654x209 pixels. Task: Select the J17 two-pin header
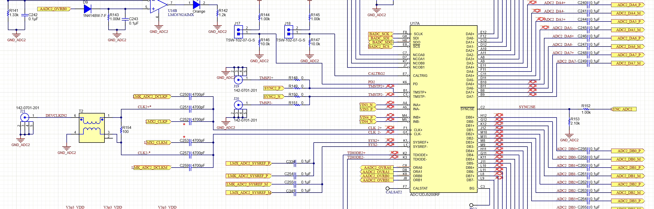point(238,32)
